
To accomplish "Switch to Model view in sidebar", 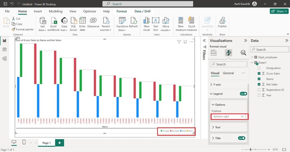I will click(4, 59).
